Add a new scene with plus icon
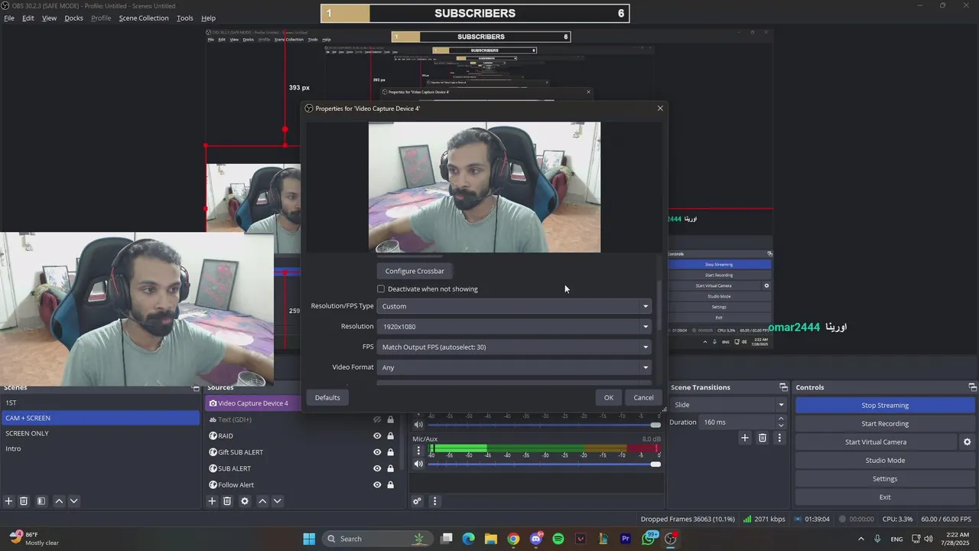 click(8, 501)
